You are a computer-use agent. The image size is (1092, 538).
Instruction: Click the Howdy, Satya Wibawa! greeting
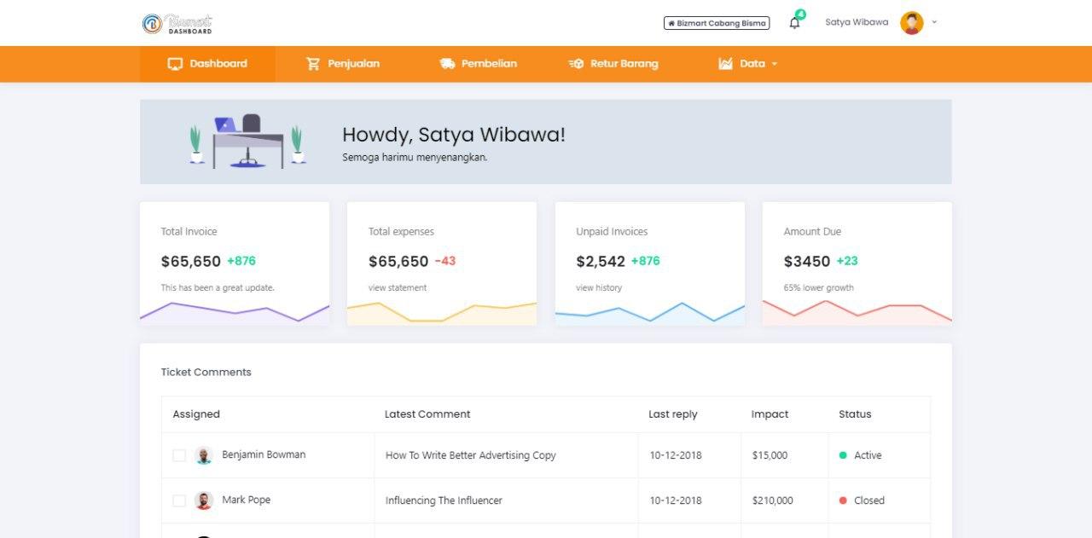coord(454,135)
